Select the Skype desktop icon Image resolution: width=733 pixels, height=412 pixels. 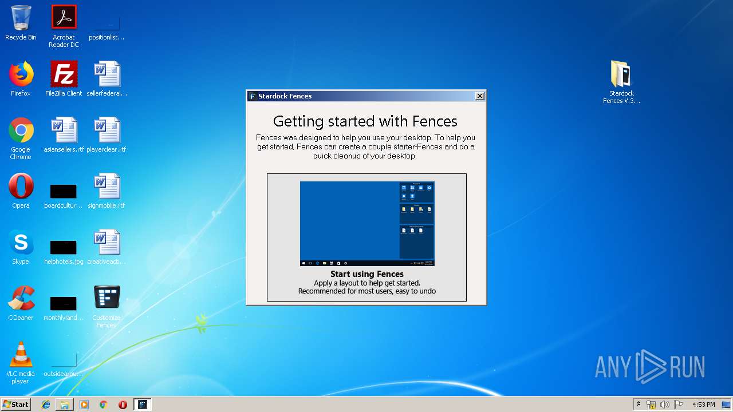(21, 247)
